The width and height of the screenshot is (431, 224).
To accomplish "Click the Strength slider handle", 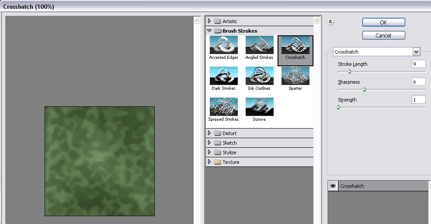I will pos(338,107).
